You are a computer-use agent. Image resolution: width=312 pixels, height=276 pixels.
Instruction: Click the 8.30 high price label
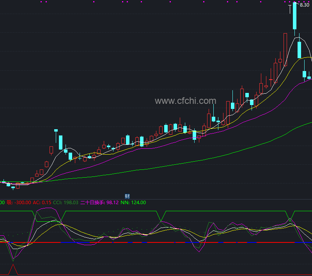point(305,5)
